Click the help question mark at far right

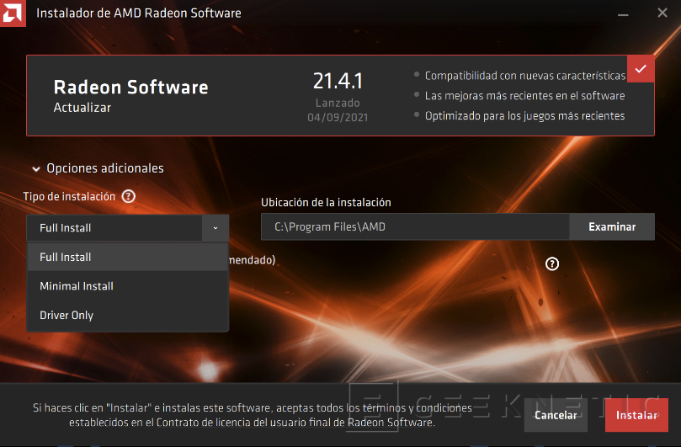552,263
